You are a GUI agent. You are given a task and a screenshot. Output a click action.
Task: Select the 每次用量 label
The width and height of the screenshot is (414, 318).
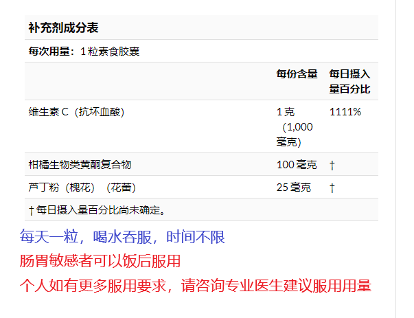[51, 52]
